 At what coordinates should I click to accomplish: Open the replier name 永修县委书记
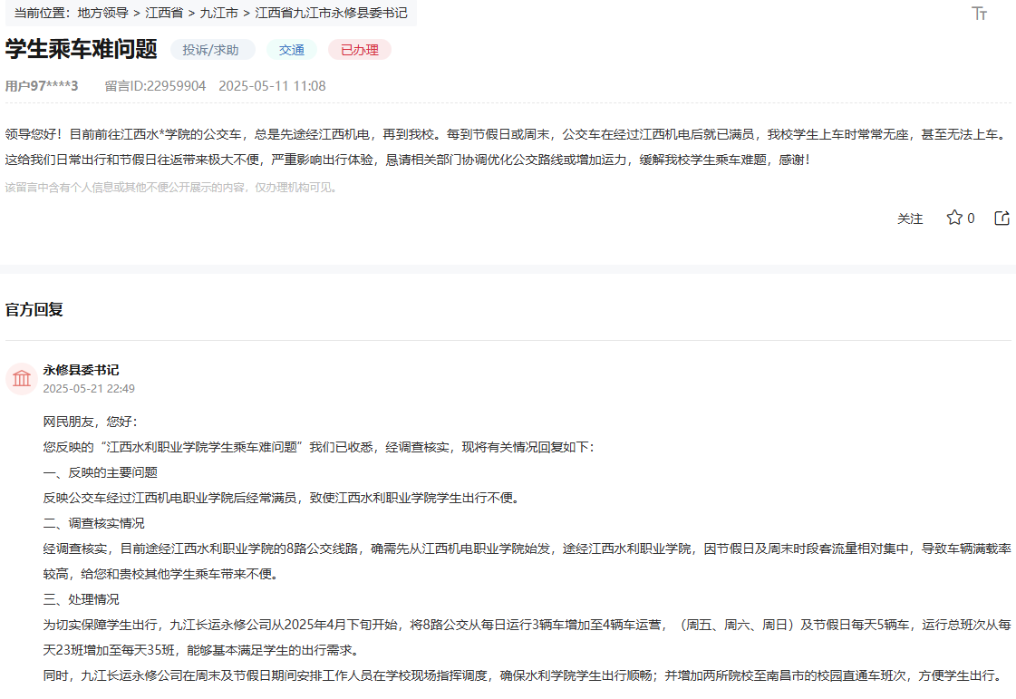coord(81,370)
